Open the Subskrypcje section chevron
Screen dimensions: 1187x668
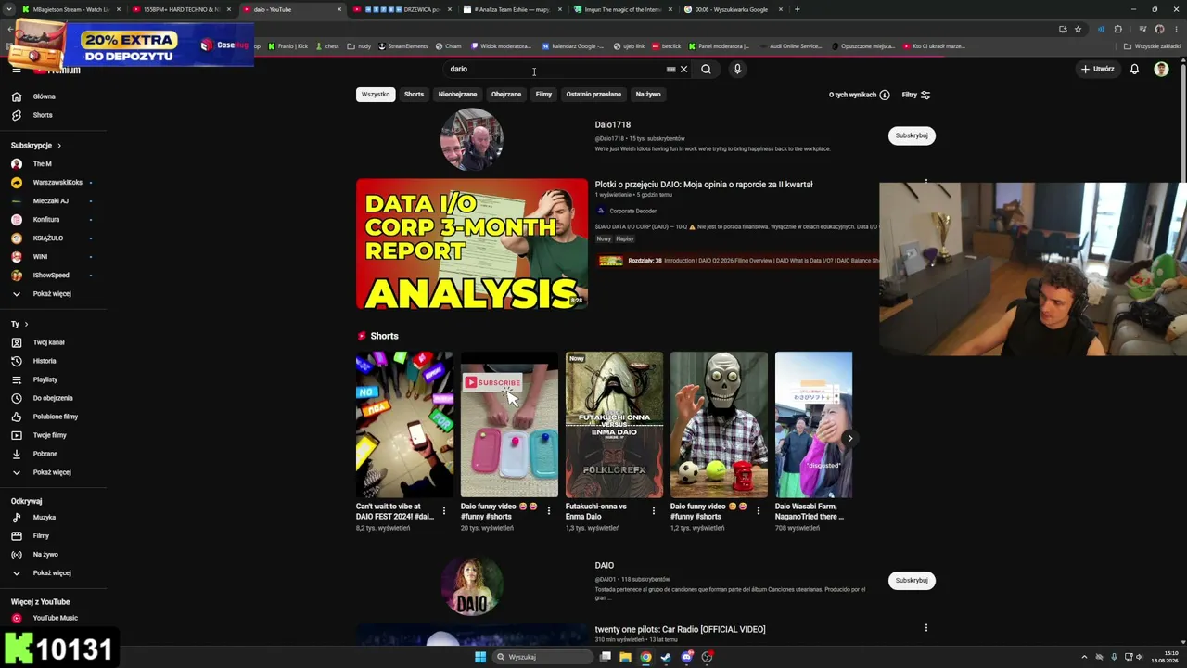59,146
